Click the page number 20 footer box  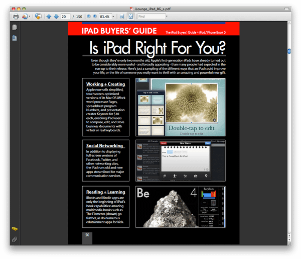[87, 238]
